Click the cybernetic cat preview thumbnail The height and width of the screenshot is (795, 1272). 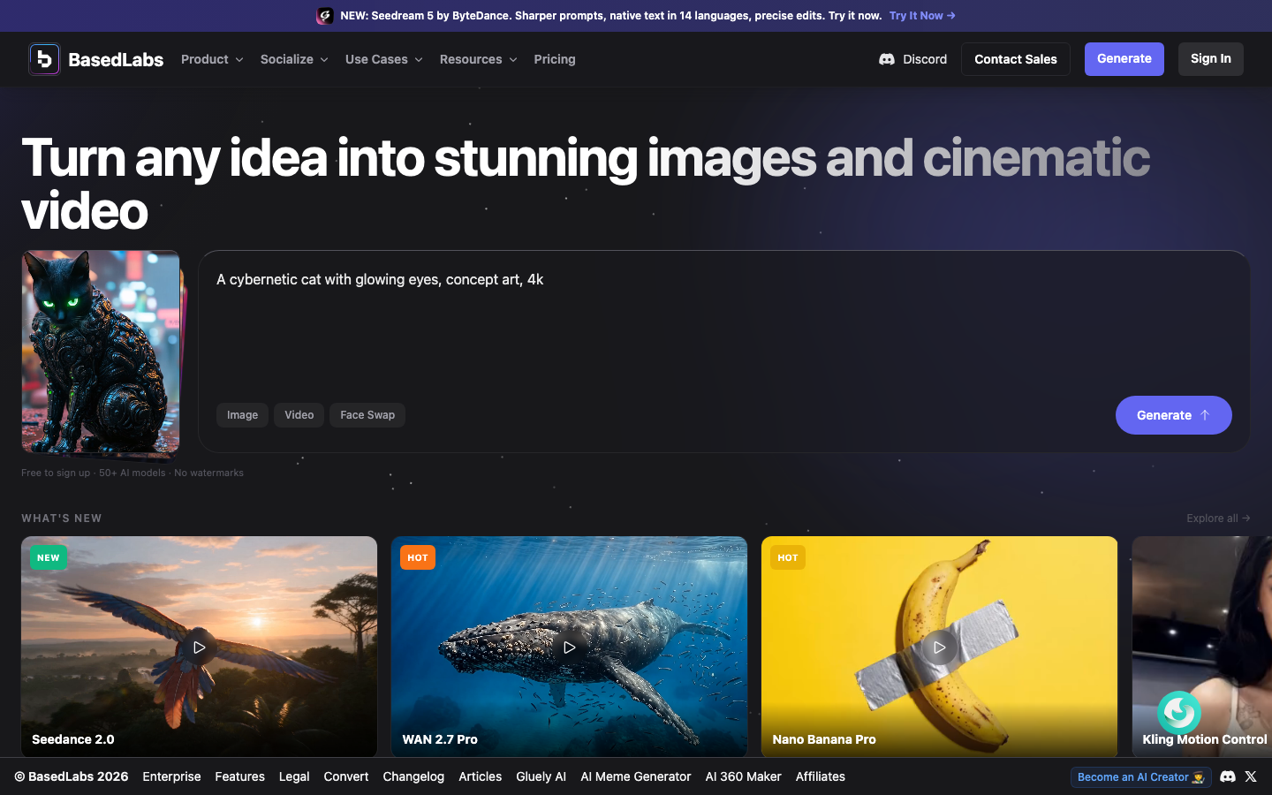(101, 352)
